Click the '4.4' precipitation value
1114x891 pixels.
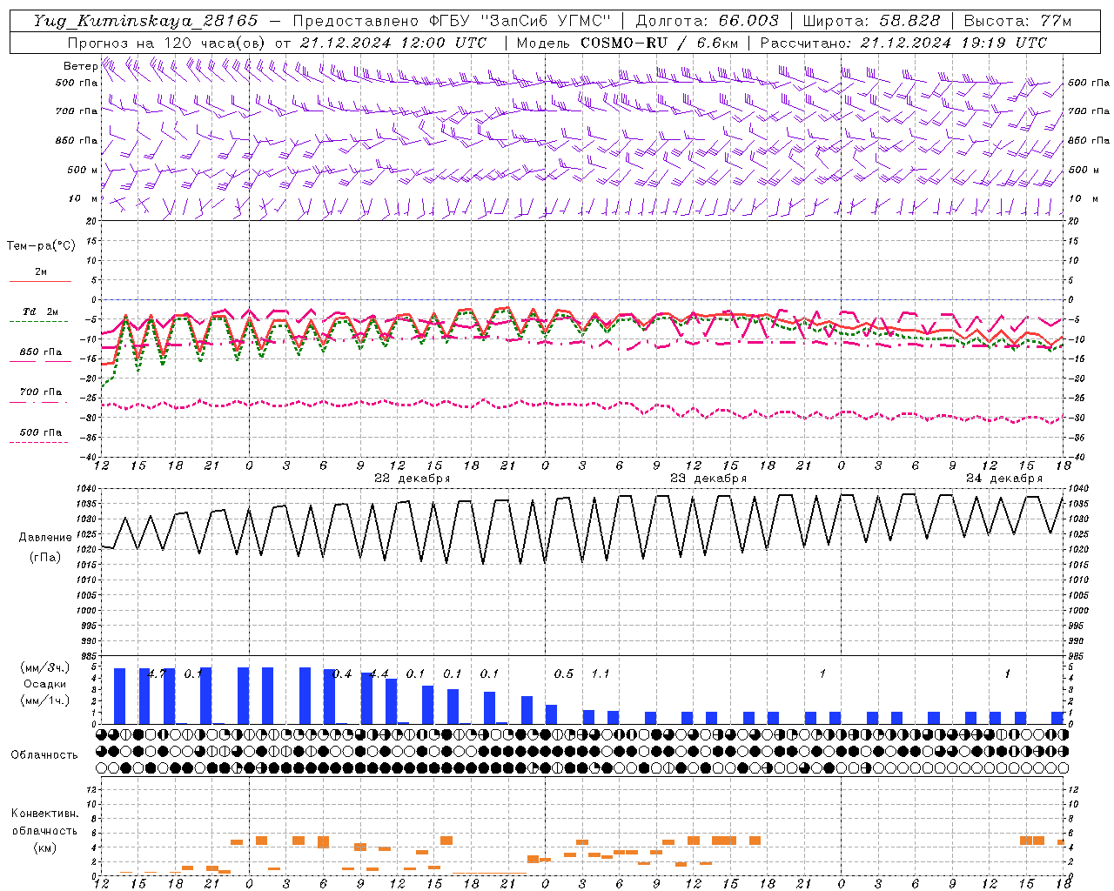[x=379, y=673]
